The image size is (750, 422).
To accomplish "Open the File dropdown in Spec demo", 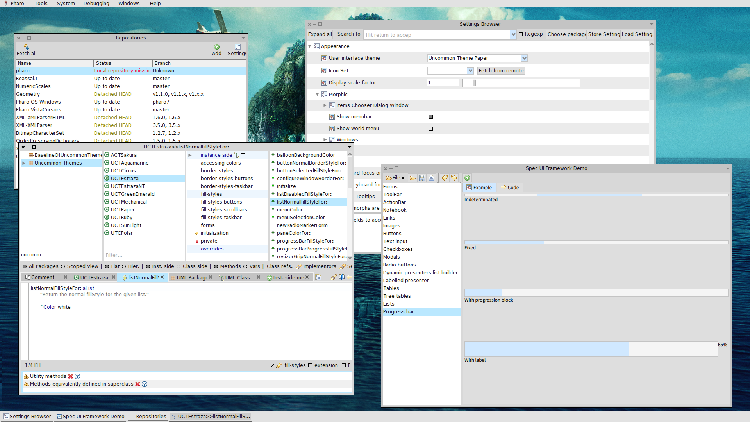I will [396, 178].
